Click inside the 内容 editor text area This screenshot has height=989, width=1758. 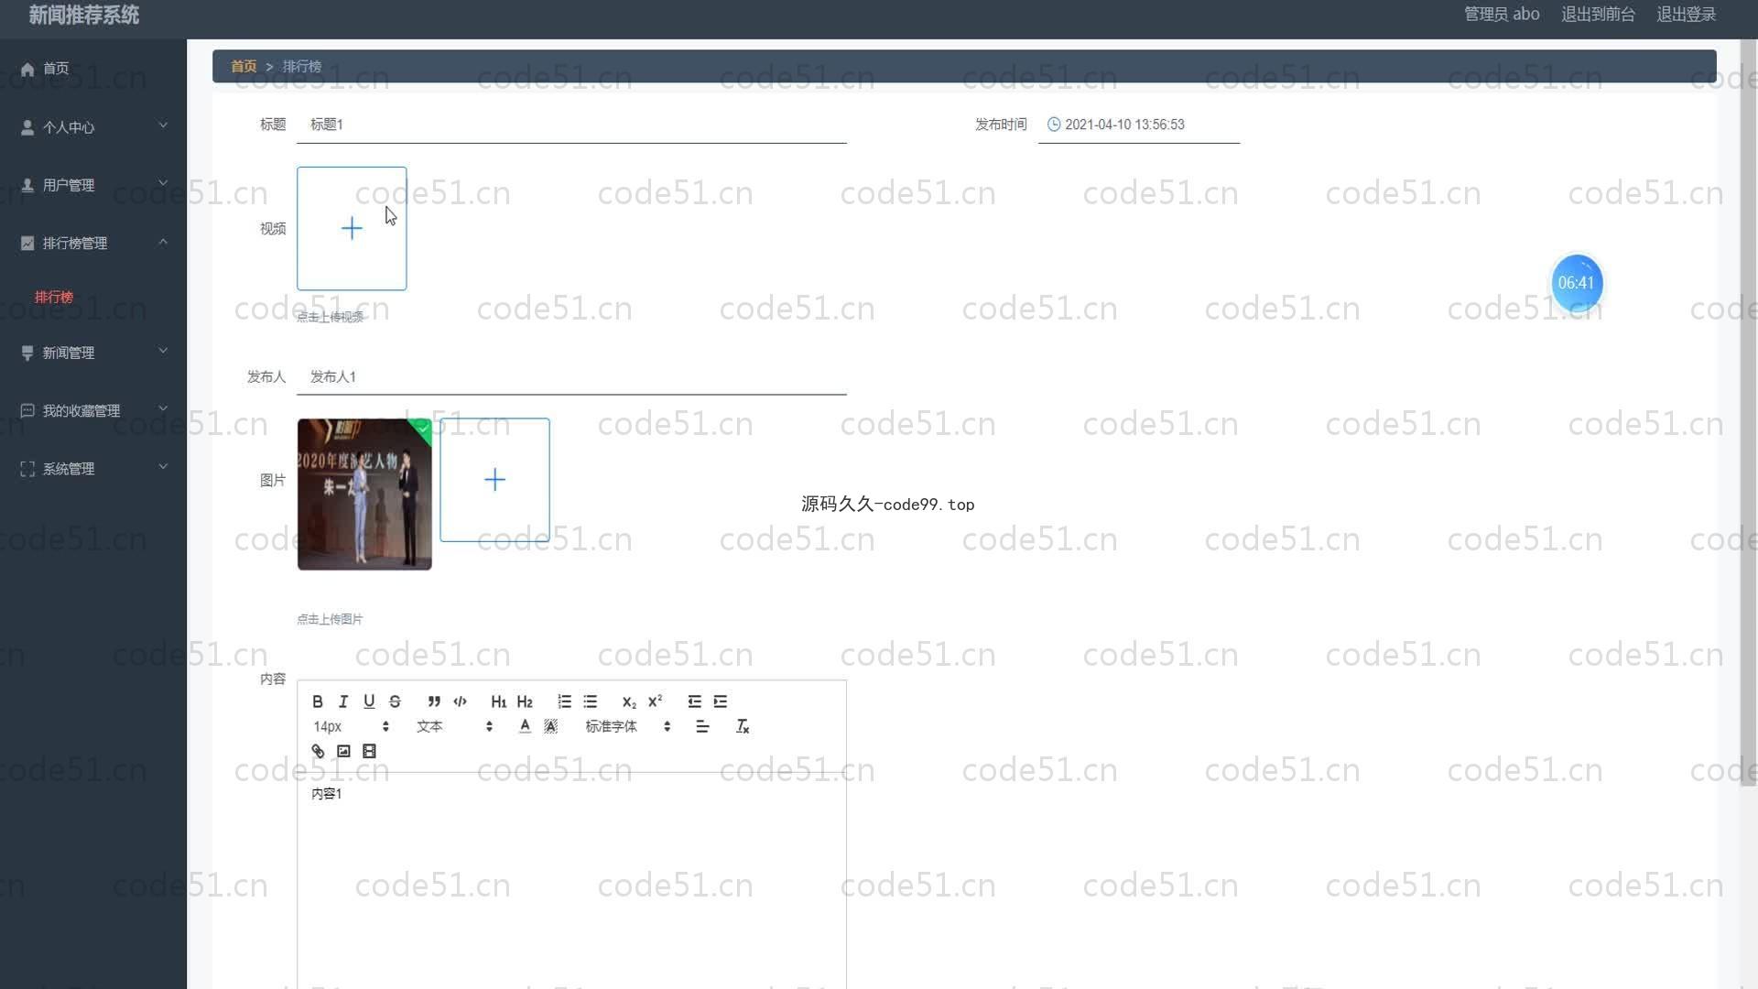click(x=571, y=879)
